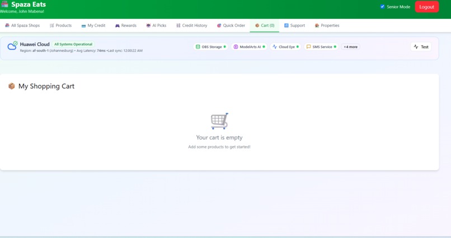Click the package icon beside My Shopping Cart
Screen dimensions: 451x238
pyautogui.click(x=12, y=86)
